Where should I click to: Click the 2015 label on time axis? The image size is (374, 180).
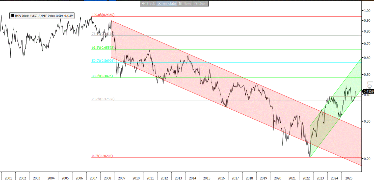pos(207,178)
